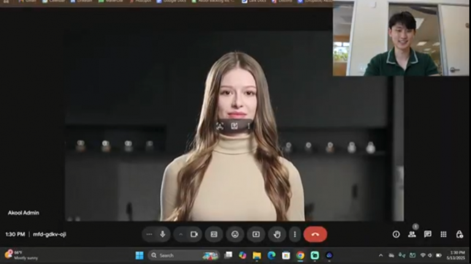Send an emoji reaction
The width and height of the screenshot is (471, 264).
tap(235, 234)
